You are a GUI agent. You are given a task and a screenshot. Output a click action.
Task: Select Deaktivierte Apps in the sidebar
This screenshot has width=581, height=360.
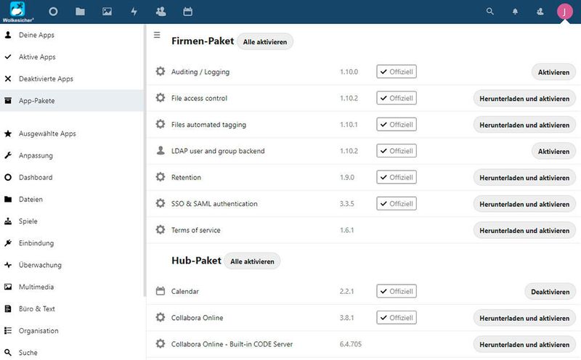pyautogui.click(x=72, y=79)
